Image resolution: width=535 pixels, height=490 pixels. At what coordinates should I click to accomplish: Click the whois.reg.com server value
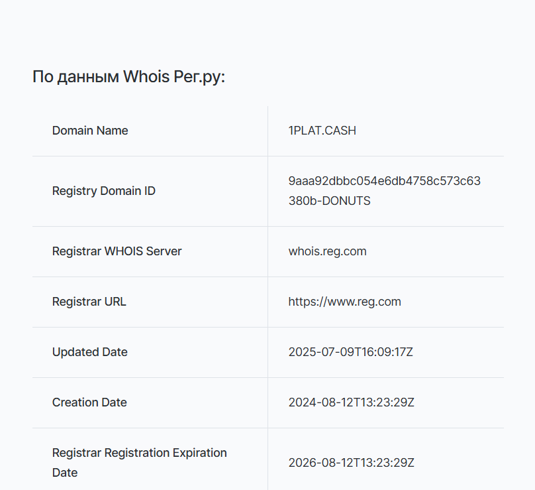tap(327, 251)
